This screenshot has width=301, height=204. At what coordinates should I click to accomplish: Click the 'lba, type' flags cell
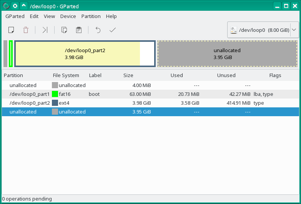[x=263, y=94]
